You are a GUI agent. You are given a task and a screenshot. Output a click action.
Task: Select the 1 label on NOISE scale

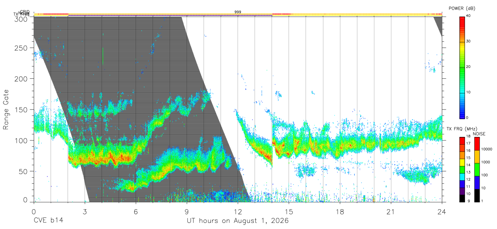click(482, 201)
